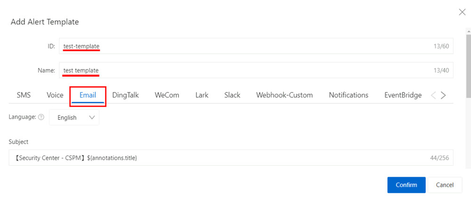Open the Notifications tab
The height and width of the screenshot is (200, 471).
coord(349,95)
